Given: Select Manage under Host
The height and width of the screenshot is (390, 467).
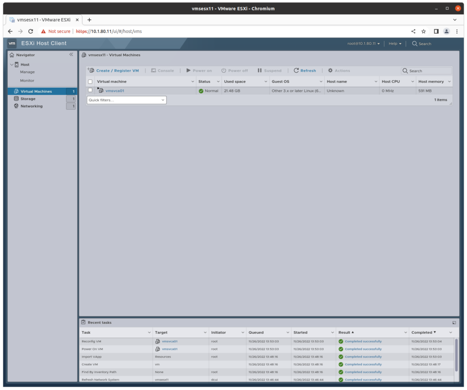Looking at the screenshot, I should coord(27,72).
